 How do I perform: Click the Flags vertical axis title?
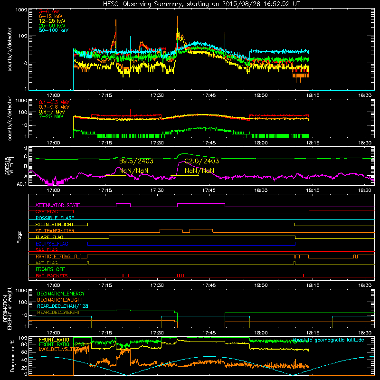point(19,237)
